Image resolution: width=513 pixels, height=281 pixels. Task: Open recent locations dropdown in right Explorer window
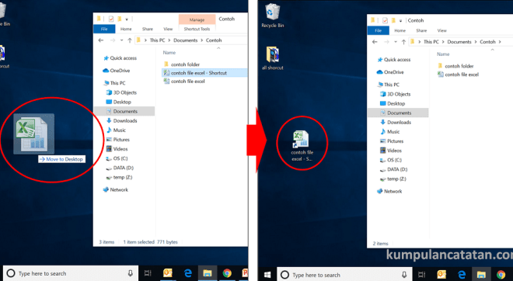396,42
